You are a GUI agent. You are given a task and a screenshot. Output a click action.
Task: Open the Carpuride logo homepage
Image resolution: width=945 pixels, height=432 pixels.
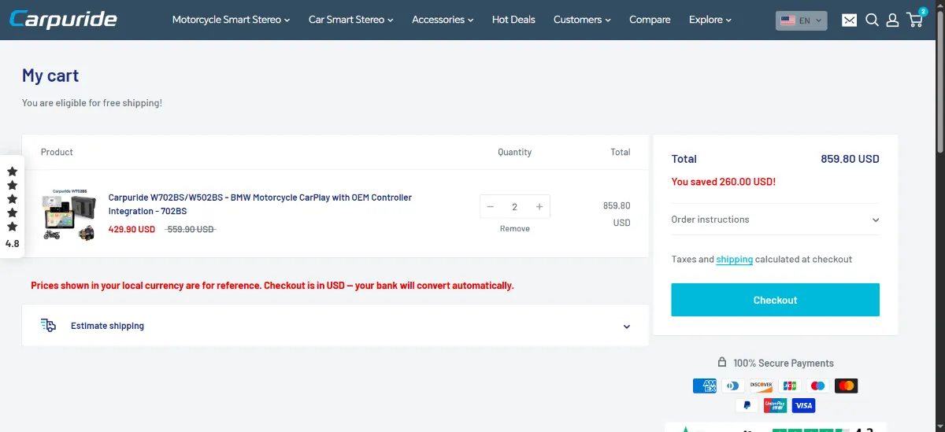(63, 19)
